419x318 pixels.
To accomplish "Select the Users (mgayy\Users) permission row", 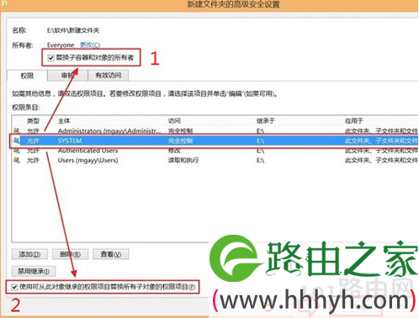I will (215, 161).
